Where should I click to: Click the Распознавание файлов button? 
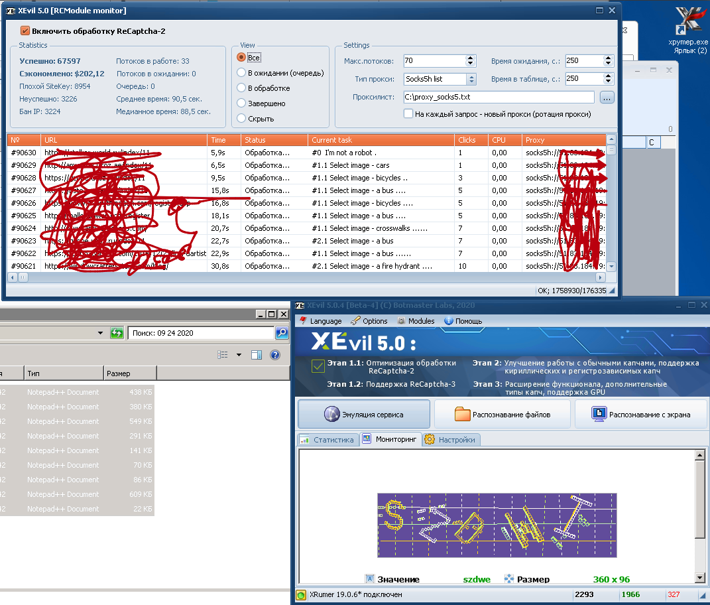point(503,414)
